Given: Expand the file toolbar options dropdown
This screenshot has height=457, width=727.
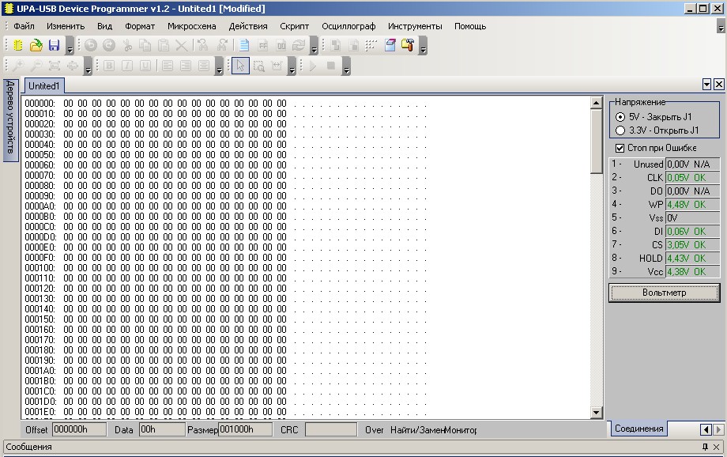Looking at the screenshot, I should point(70,46).
